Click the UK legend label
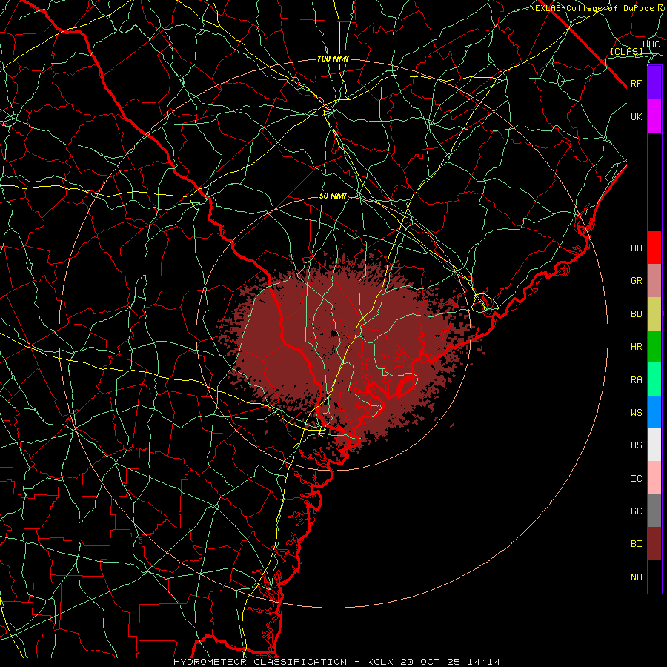This screenshot has height=667, width=667. pos(637,116)
